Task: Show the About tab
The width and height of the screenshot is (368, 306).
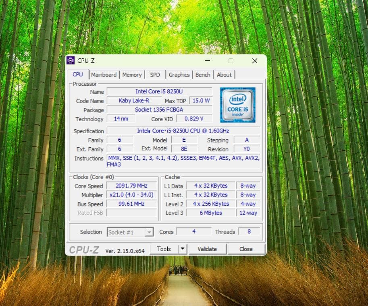Action: coord(224,74)
